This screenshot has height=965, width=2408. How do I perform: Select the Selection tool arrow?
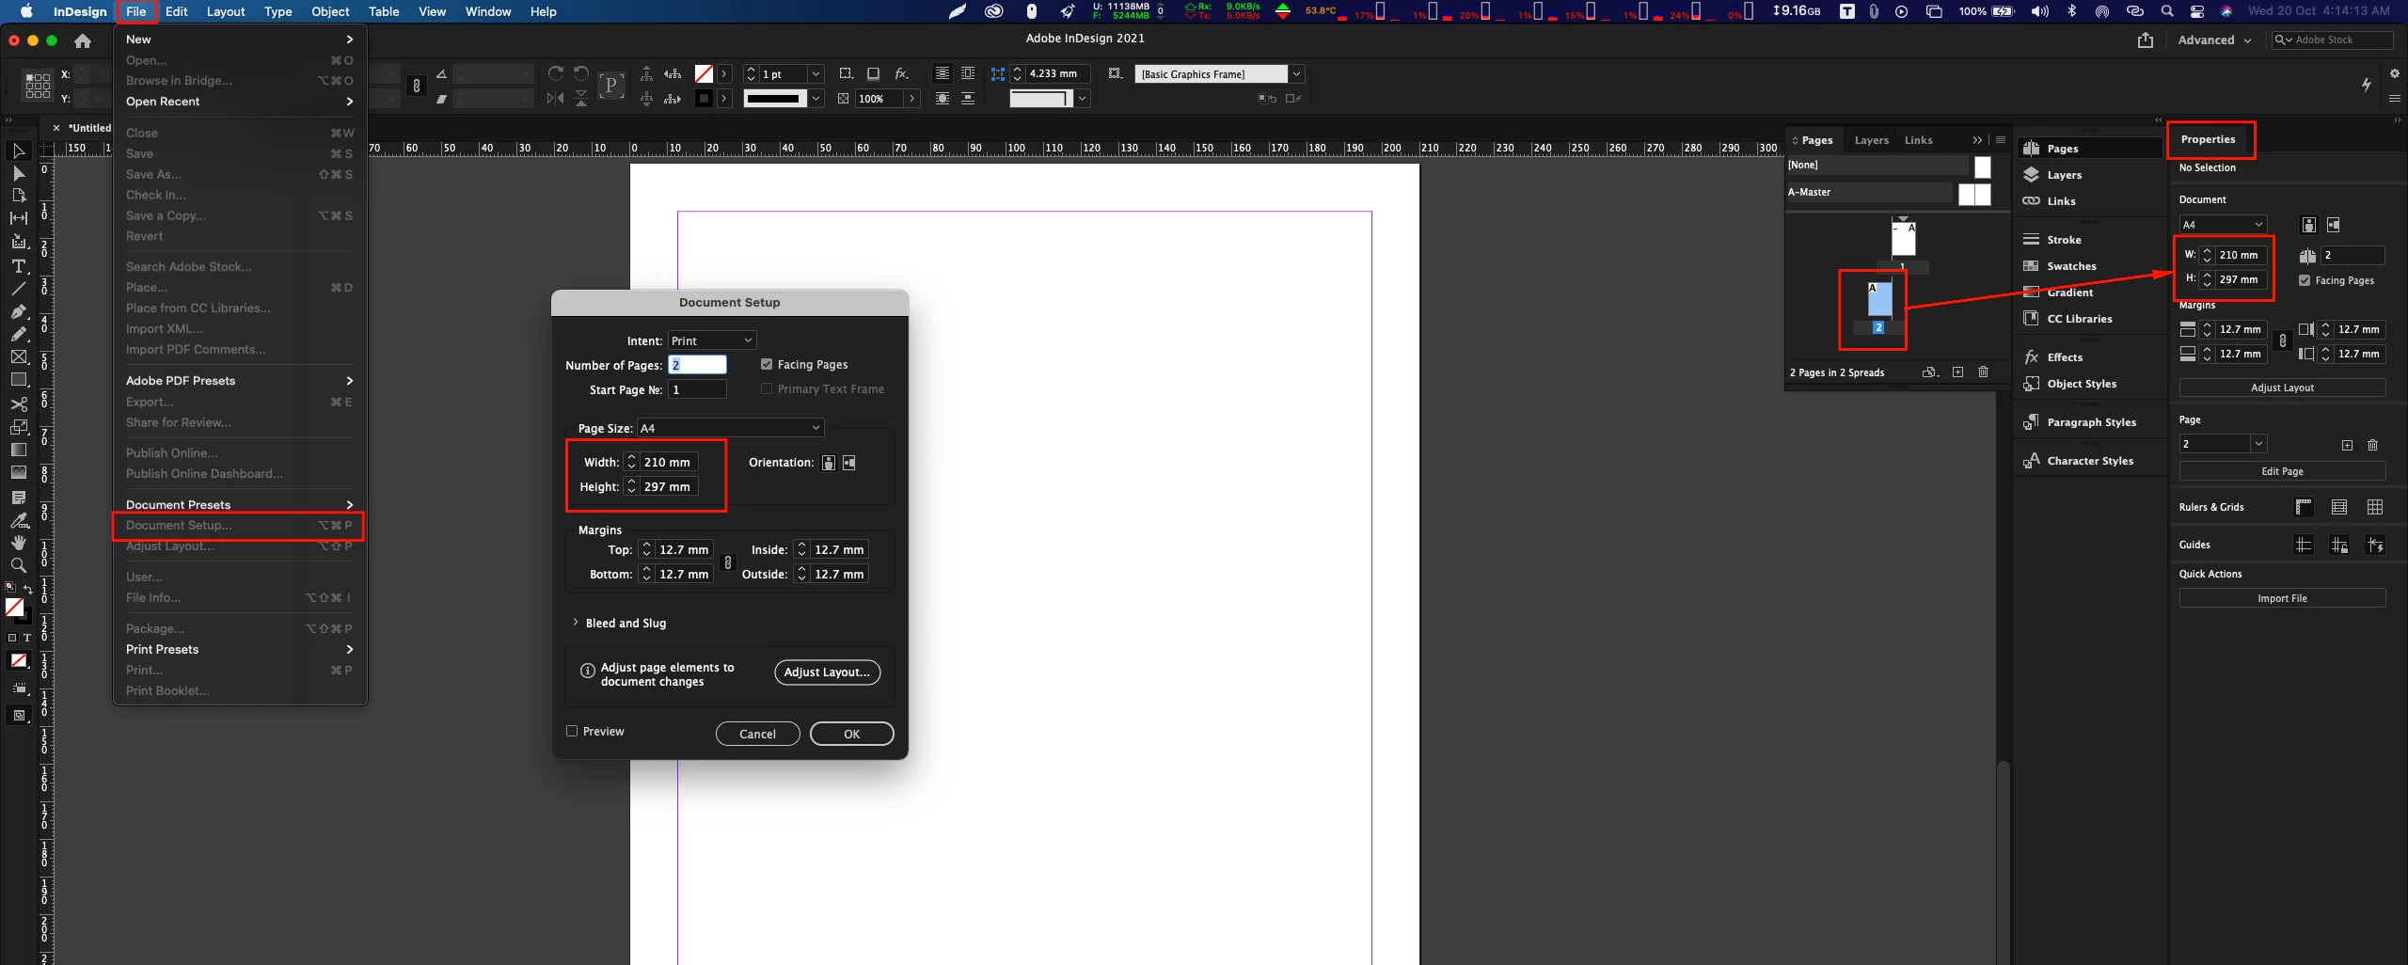[x=19, y=150]
